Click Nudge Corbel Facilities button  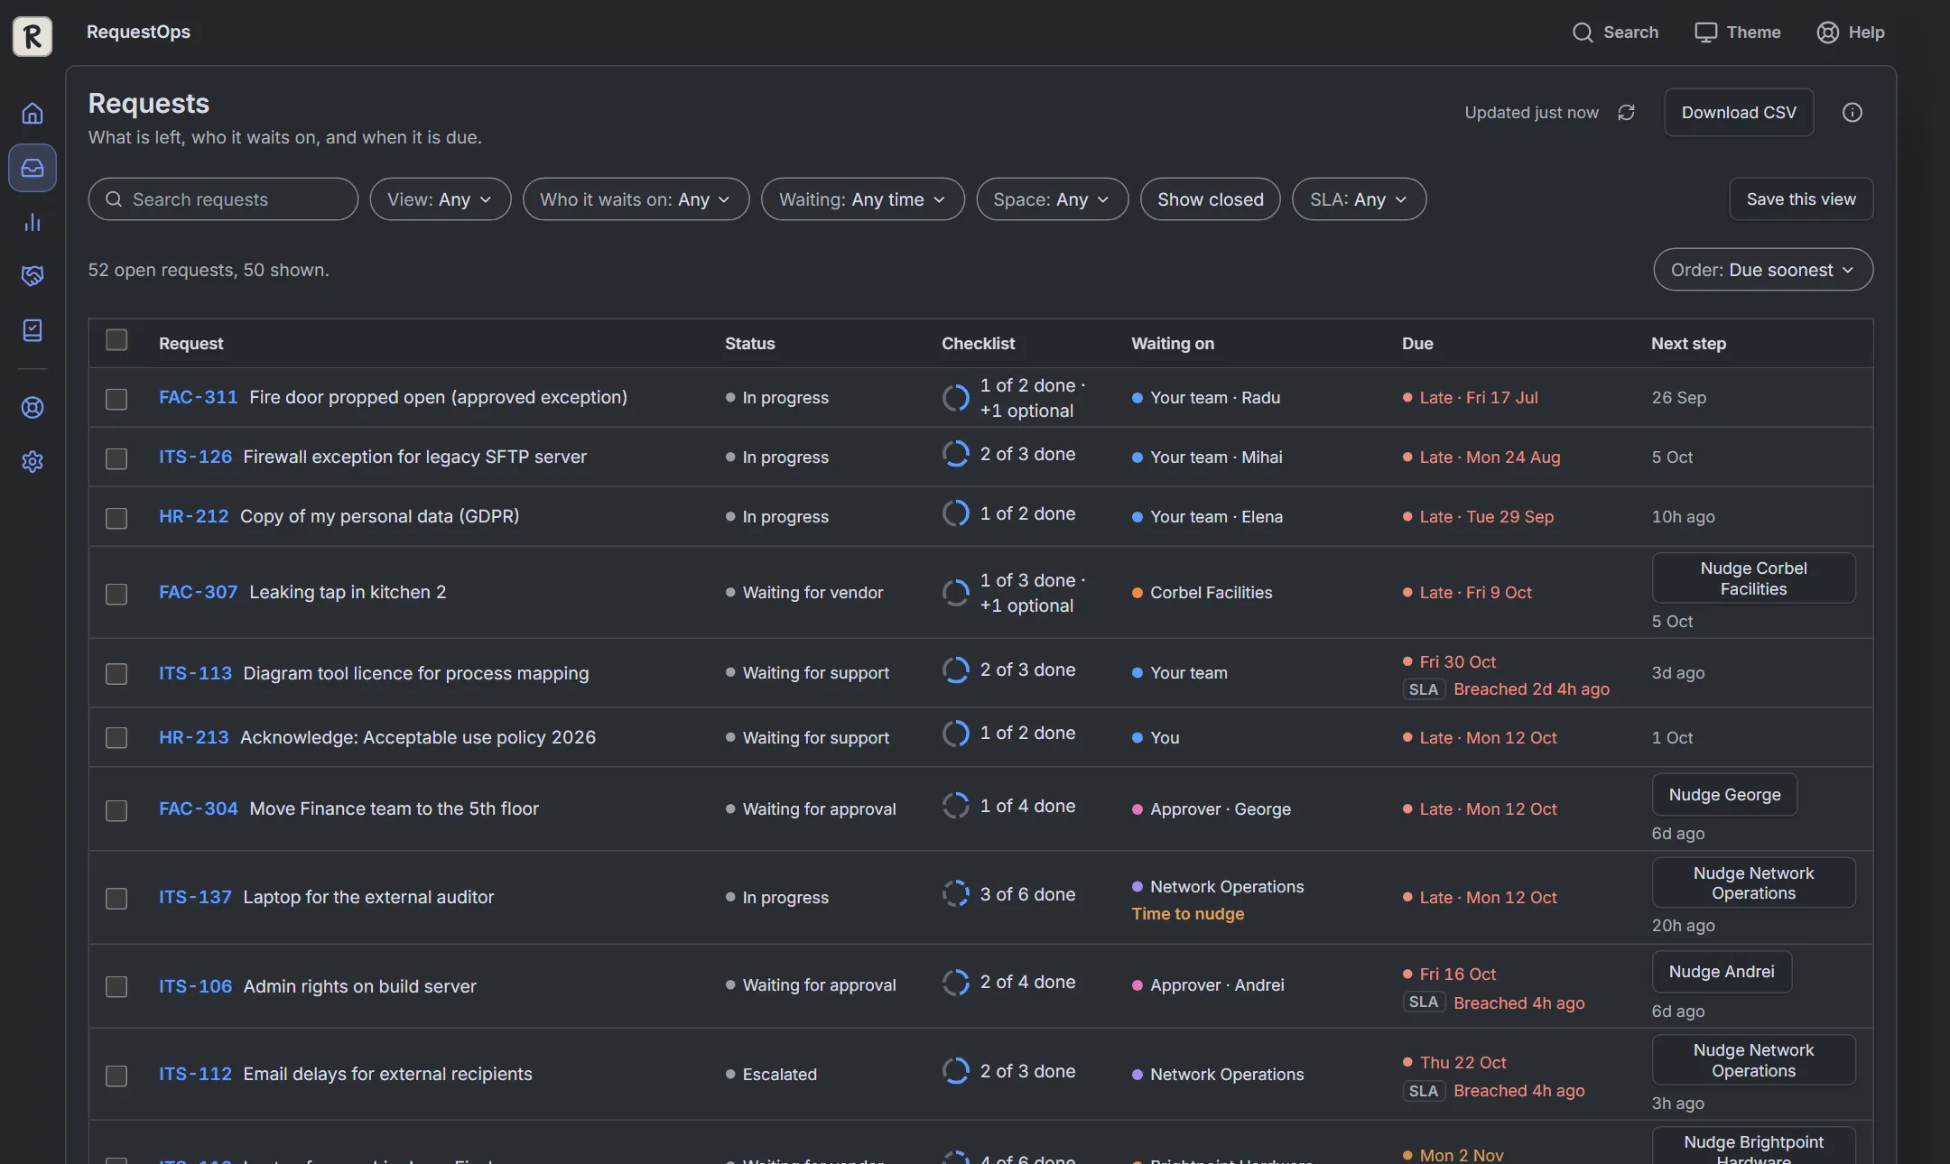(x=1754, y=578)
